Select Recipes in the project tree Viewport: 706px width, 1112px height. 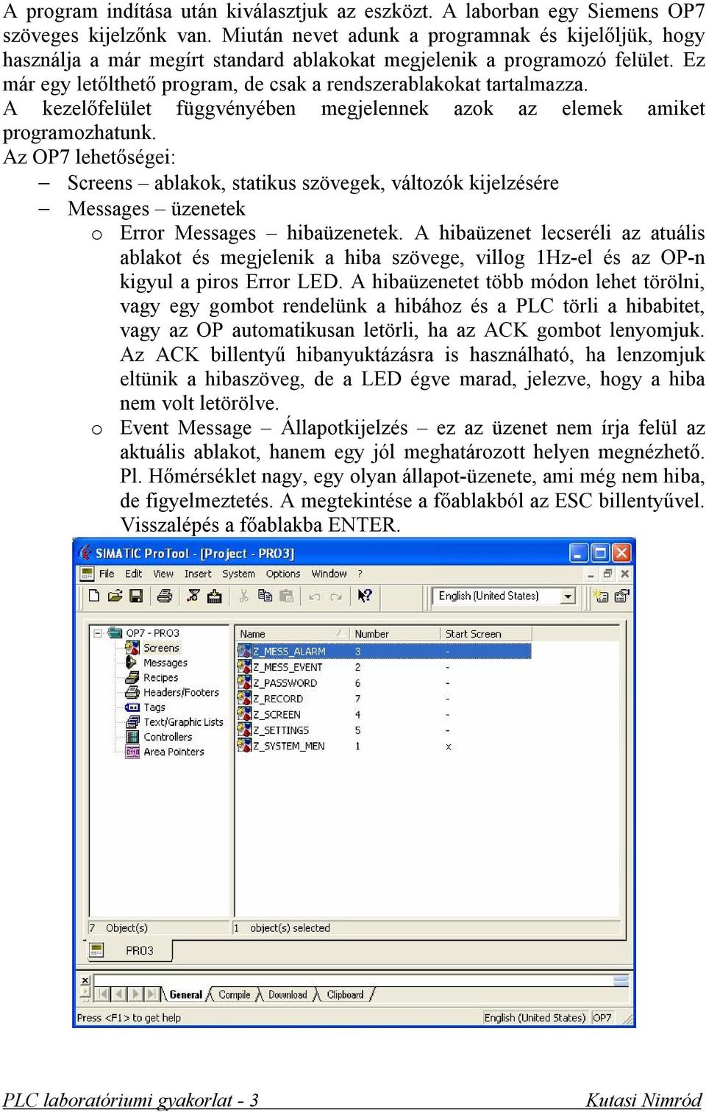pyautogui.click(x=160, y=677)
